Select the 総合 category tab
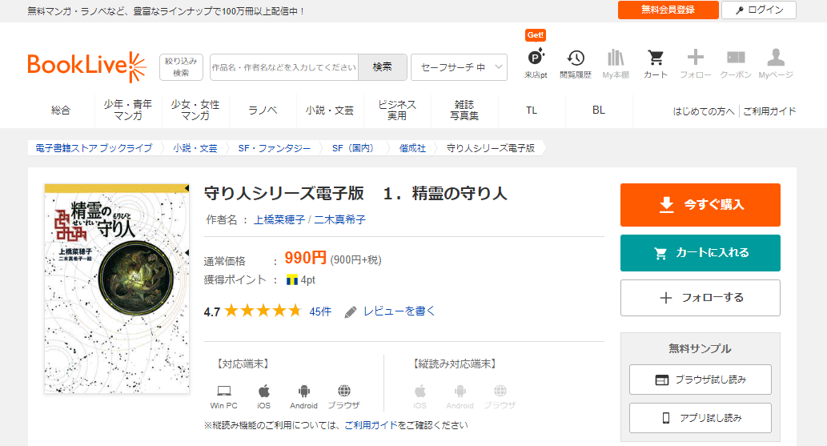The height and width of the screenshot is (446, 827). [x=61, y=110]
